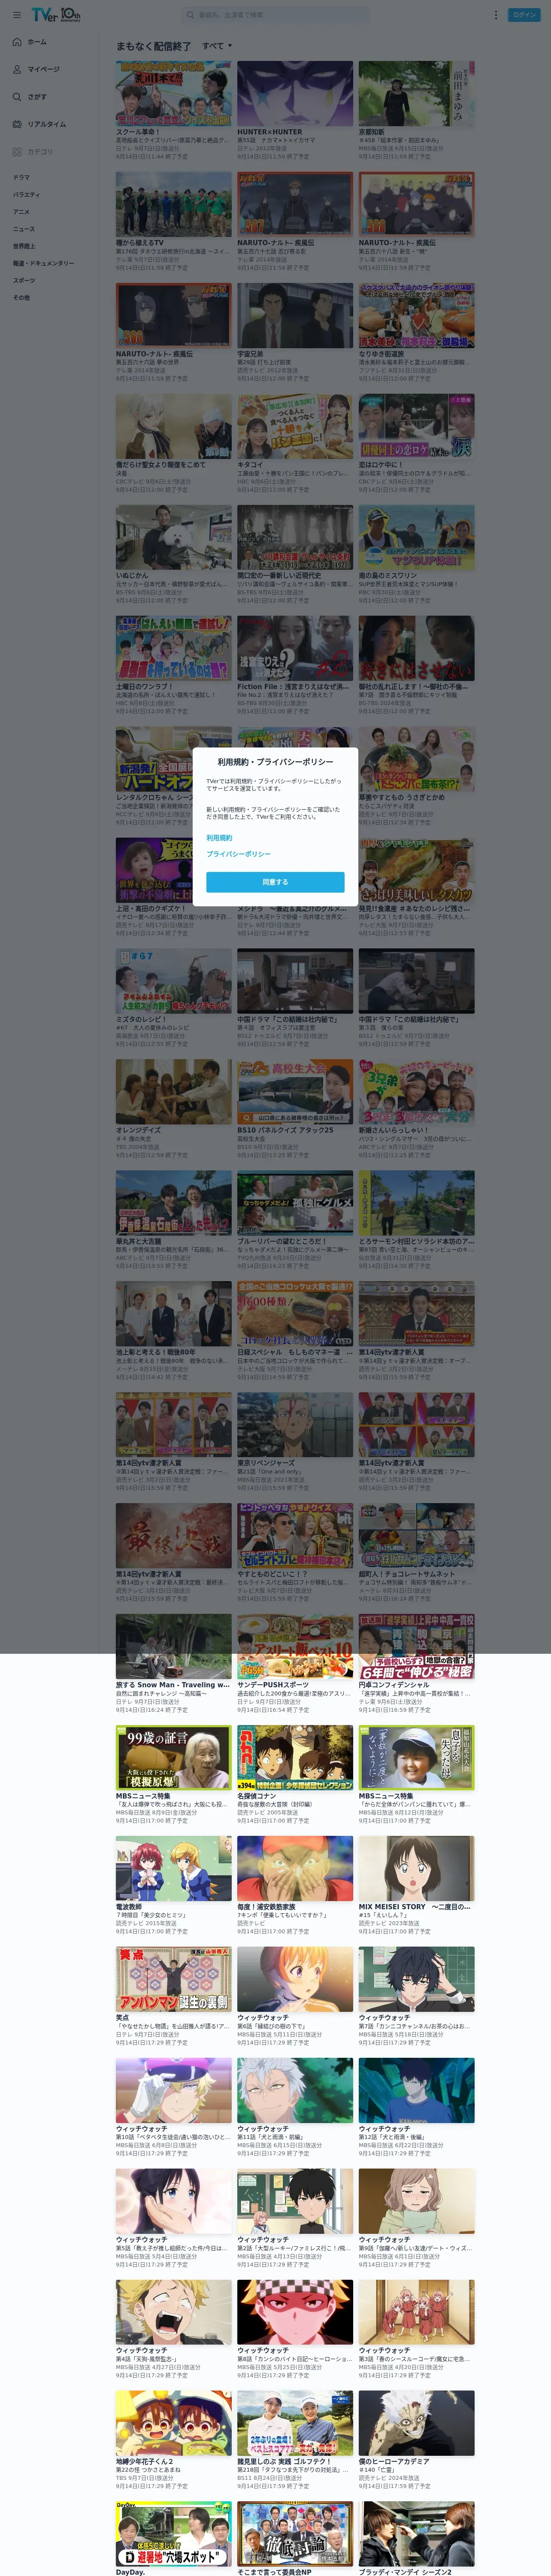Screen dimensions: 551x2576
Task: Select ニュース category in sidebar
Action: (x=23, y=228)
